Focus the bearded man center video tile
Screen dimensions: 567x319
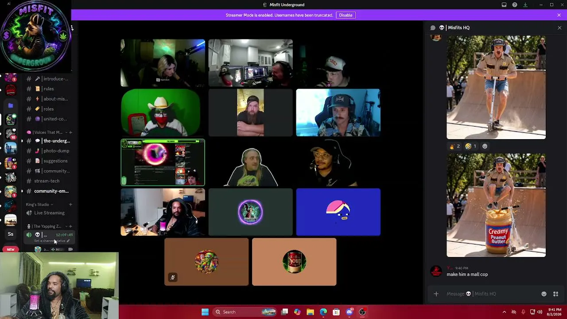pos(250,113)
